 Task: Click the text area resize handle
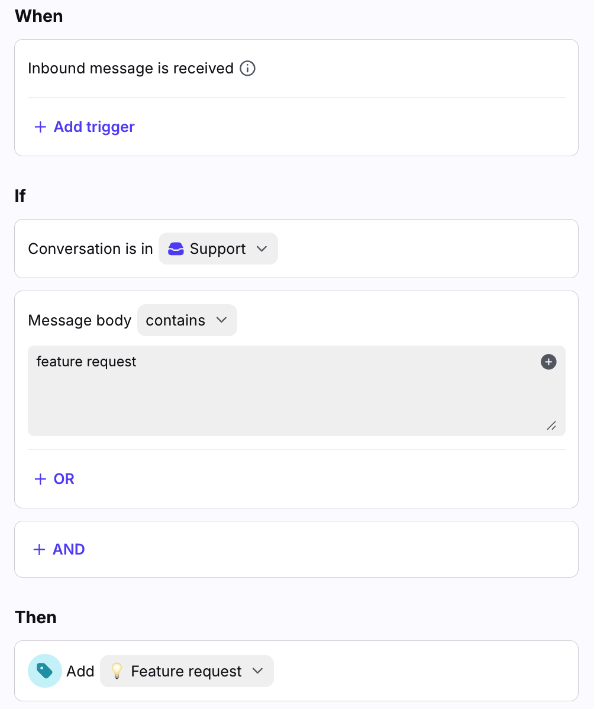click(551, 426)
